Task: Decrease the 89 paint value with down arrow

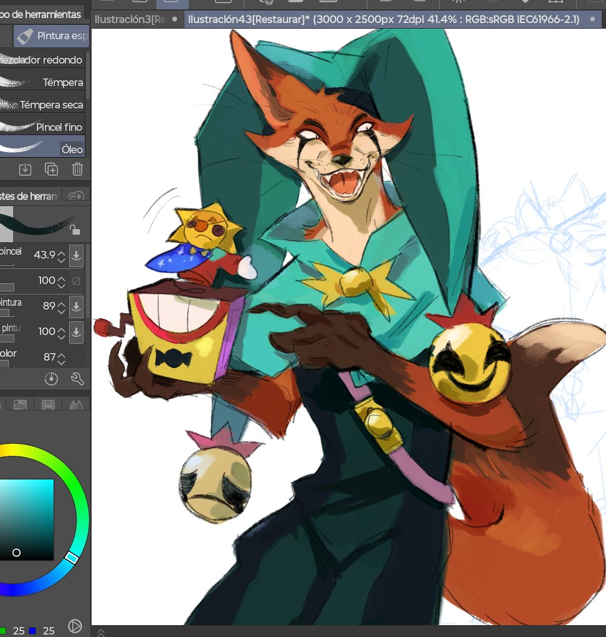Action: (x=61, y=311)
